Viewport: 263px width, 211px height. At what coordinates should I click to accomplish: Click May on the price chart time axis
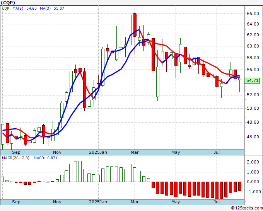176,152
